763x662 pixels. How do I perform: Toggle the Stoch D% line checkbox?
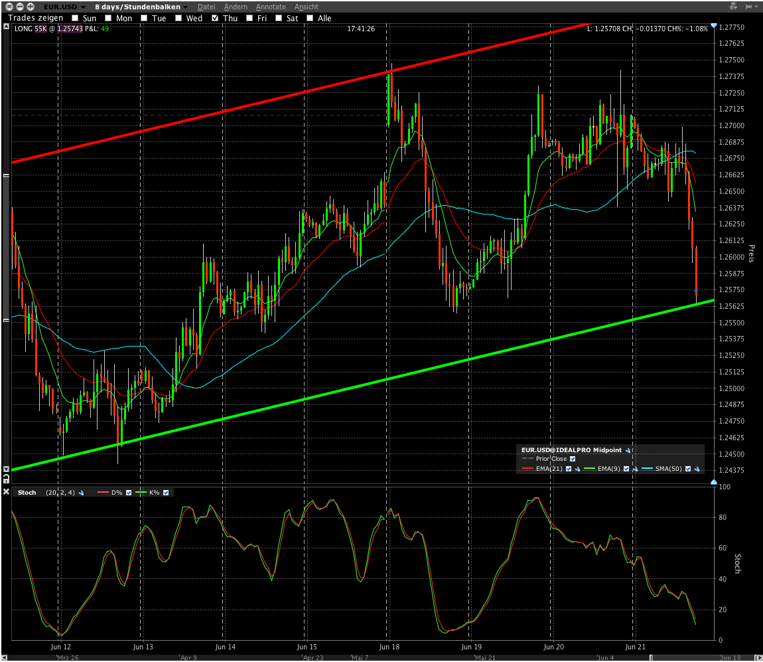[129, 493]
